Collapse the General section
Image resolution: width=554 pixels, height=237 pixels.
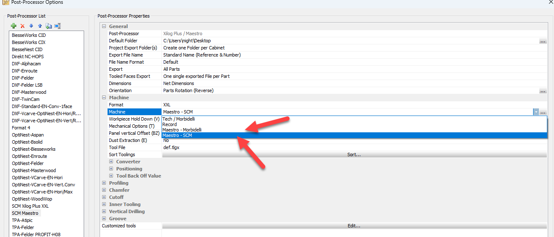click(x=104, y=26)
